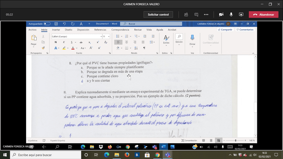Open more actions ellipsis in Teams
Image resolution: width=283 pixels, height=159 pixels.
tap(206, 15)
